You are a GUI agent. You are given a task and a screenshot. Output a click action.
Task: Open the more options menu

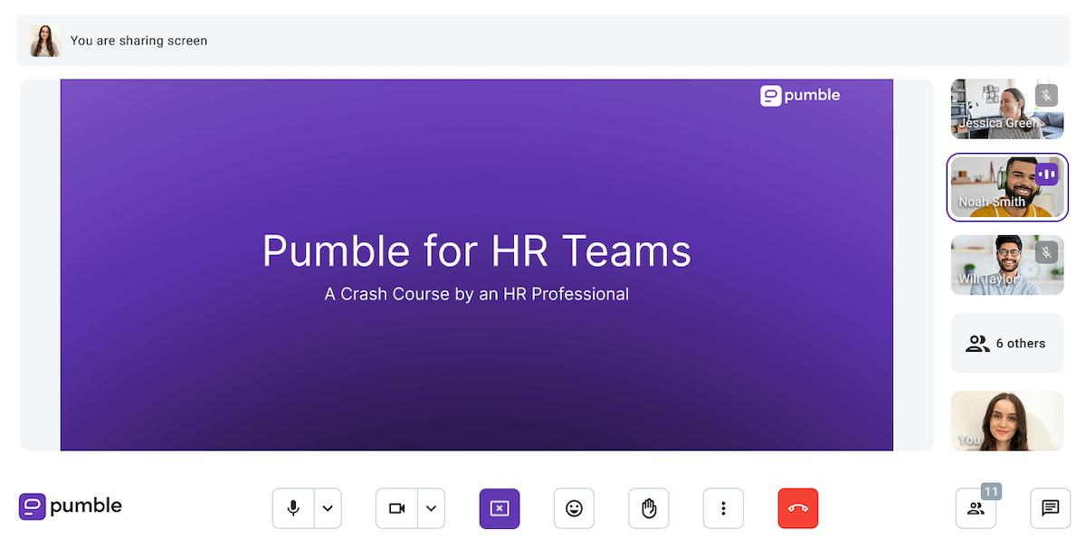pos(723,508)
